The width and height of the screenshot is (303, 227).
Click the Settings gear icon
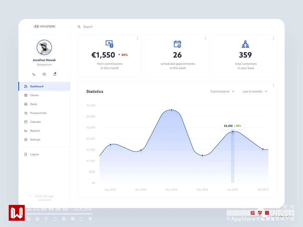[26, 140]
